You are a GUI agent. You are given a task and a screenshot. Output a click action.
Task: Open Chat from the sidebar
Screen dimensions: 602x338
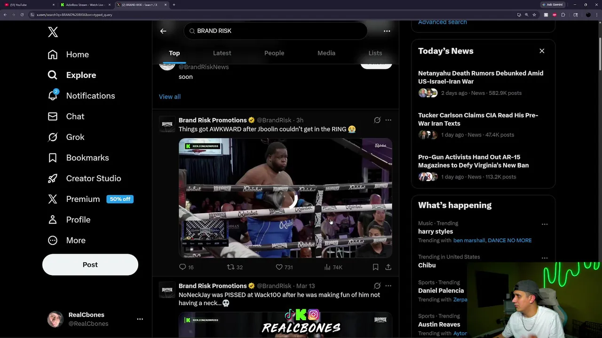(66, 116)
